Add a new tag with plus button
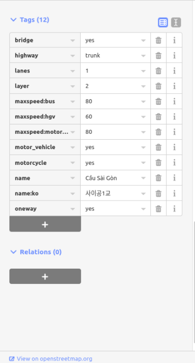Screen dimensions: 195x363 click(x=45, y=224)
